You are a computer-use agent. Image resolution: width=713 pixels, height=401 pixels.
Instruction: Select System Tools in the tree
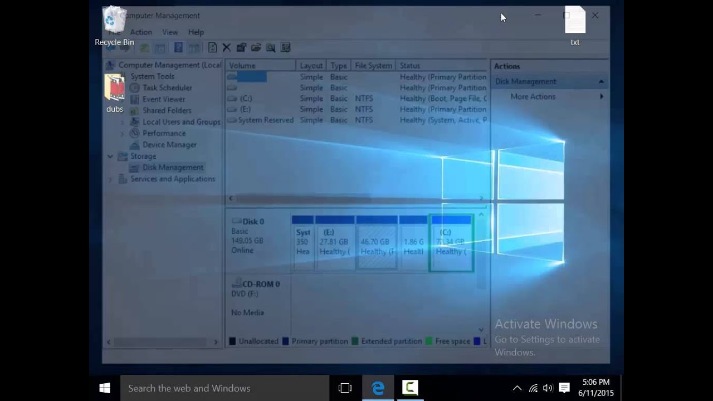click(x=152, y=76)
